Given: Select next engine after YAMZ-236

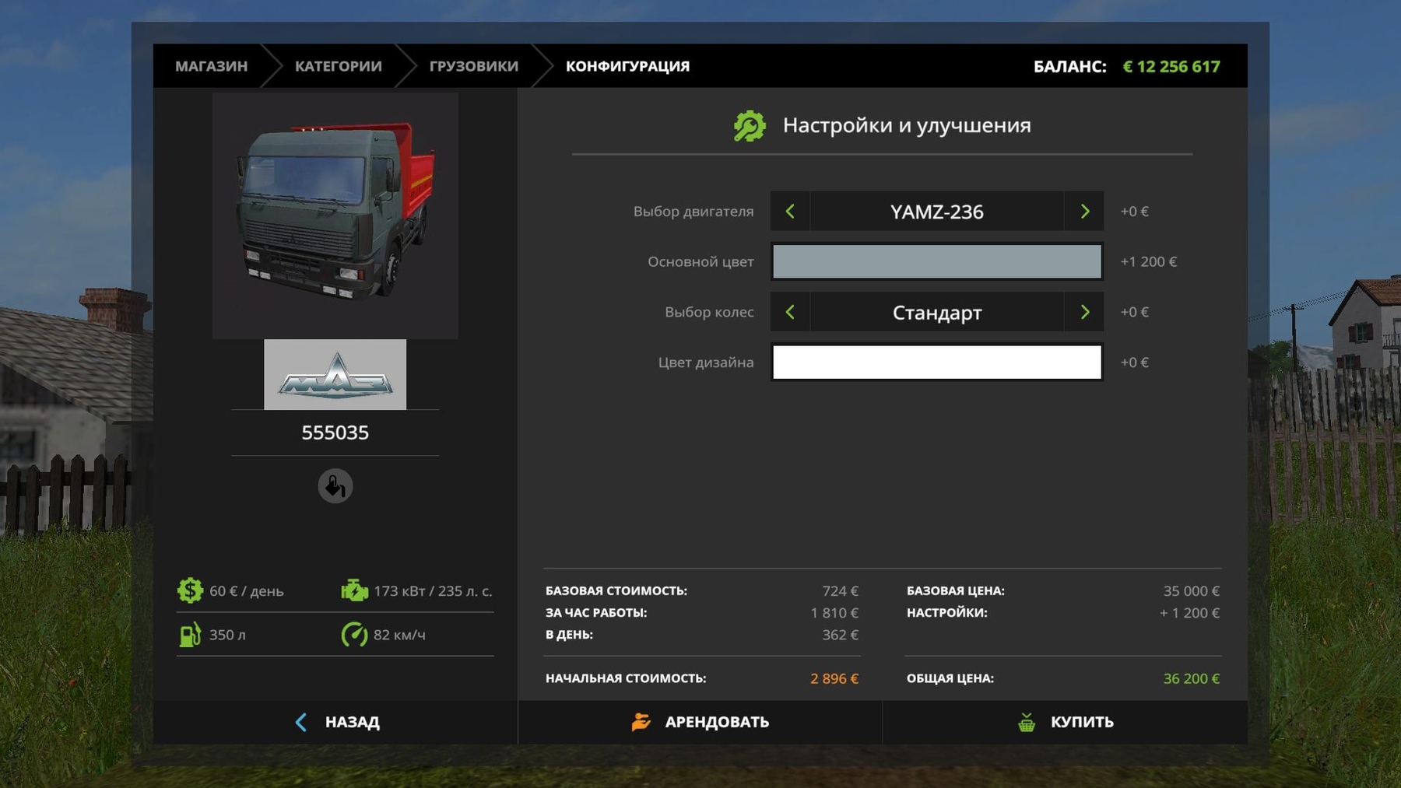Looking at the screenshot, I should click(x=1084, y=212).
